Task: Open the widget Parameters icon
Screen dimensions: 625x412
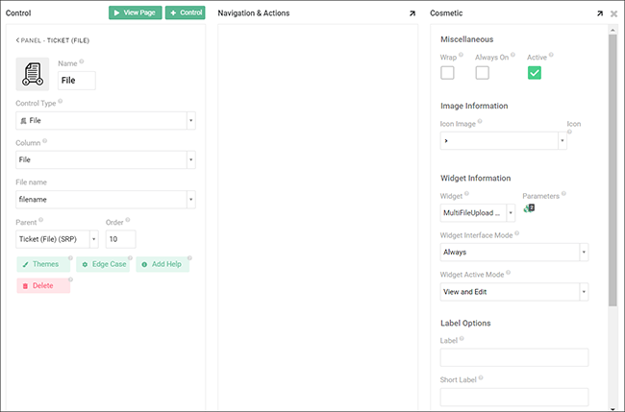Action: [528, 208]
